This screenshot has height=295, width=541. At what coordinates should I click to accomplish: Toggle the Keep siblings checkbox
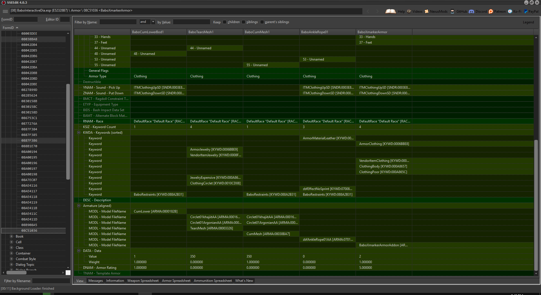pyautogui.click(x=243, y=22)
